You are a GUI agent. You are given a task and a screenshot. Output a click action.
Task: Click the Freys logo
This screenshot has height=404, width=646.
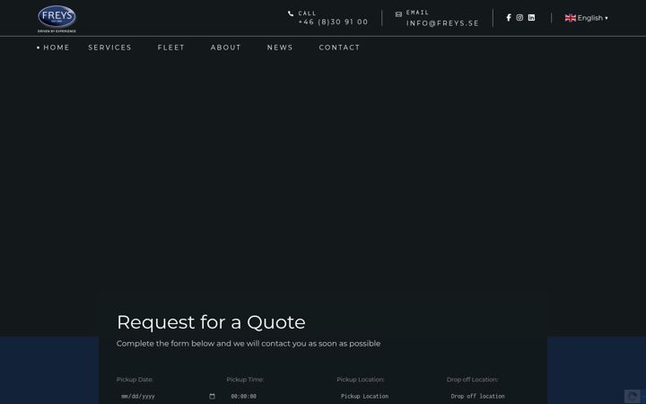[57, 19]
